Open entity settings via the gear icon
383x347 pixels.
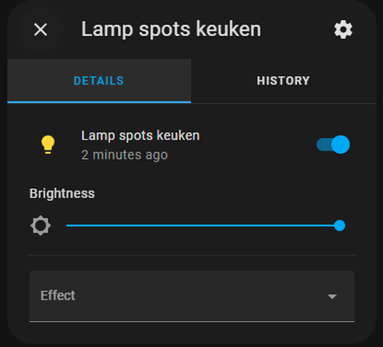[x=343, y=29]
